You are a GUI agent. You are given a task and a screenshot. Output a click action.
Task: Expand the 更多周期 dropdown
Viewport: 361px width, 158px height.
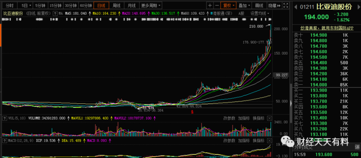pos(151,5)
